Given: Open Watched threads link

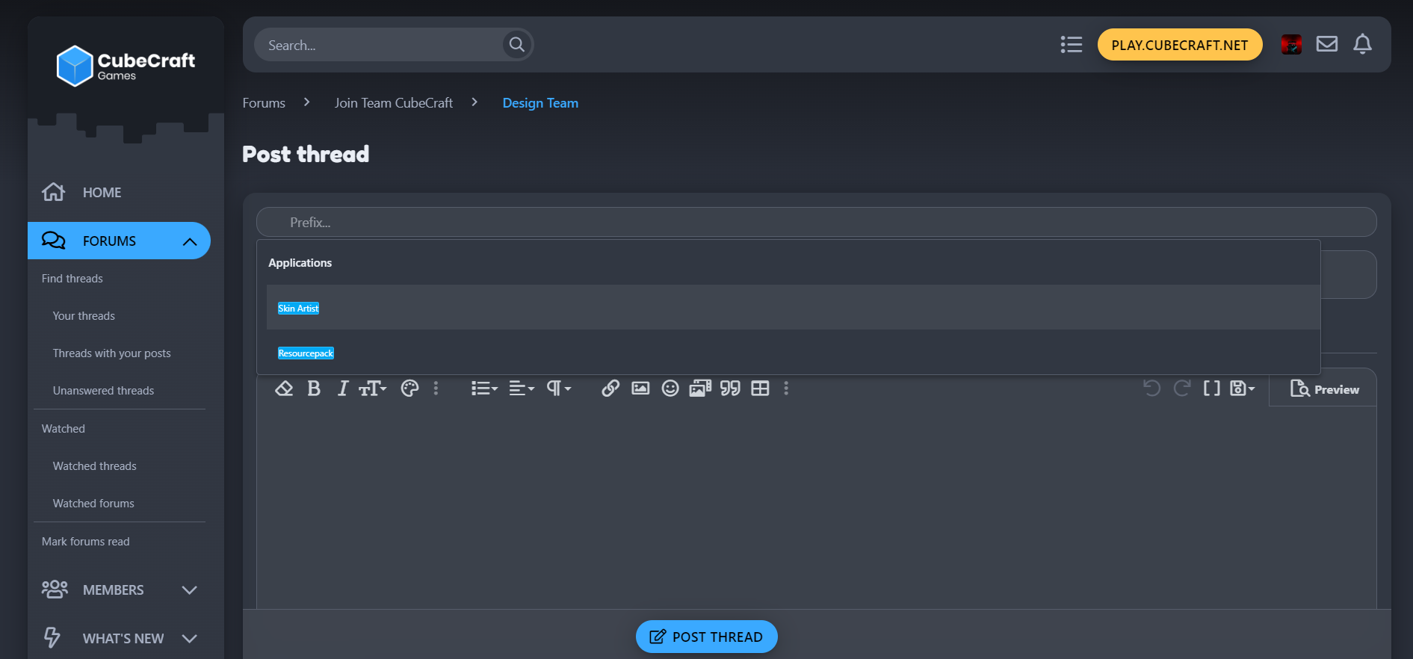Looking at the screenshot, I should click(x=94, y=465).
